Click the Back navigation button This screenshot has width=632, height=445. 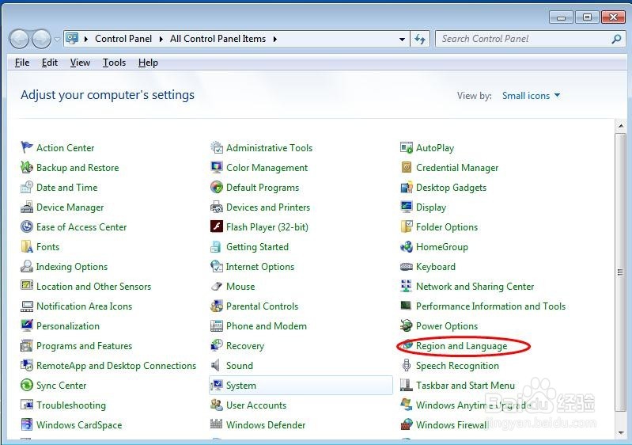[19, 39]
